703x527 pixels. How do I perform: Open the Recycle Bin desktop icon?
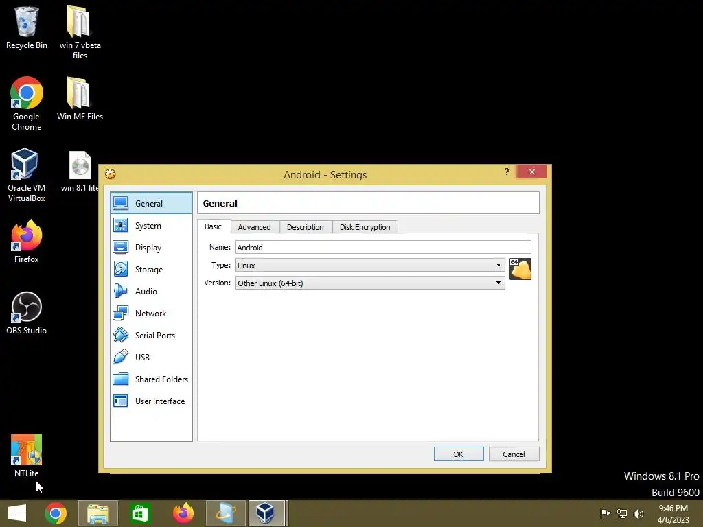(27, 27)
